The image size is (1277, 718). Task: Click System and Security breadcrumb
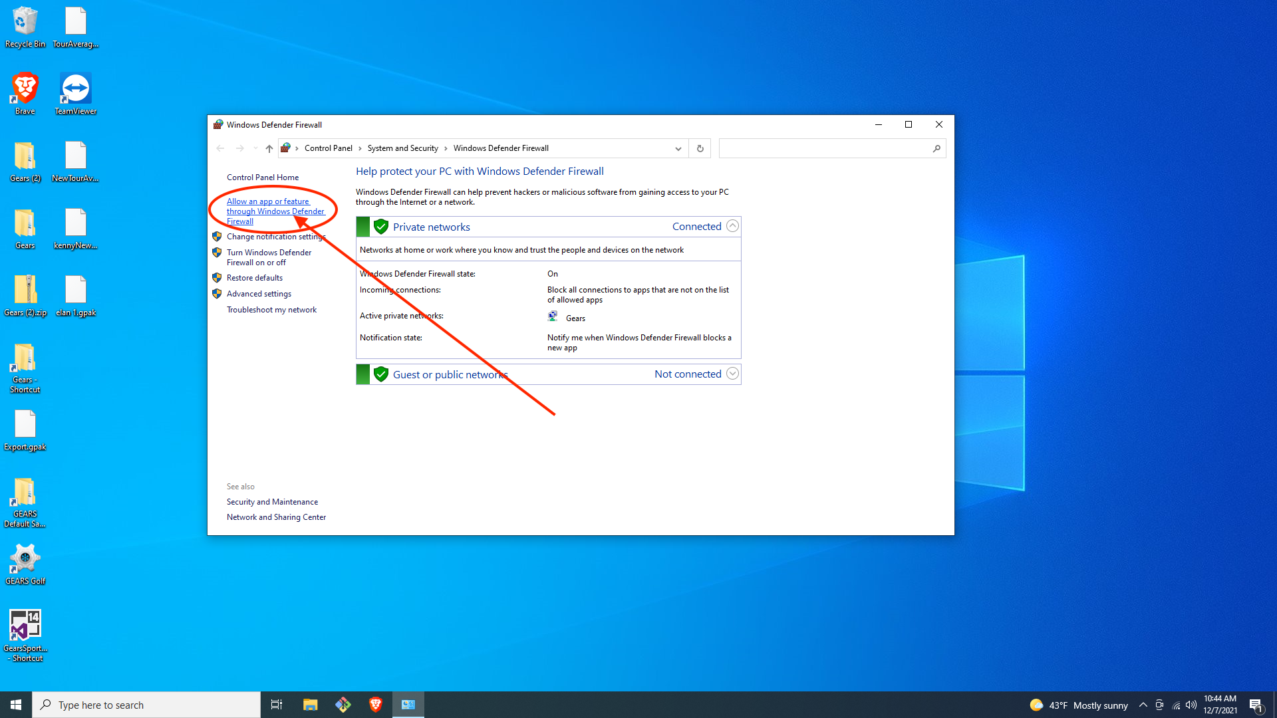pos(402,148)
